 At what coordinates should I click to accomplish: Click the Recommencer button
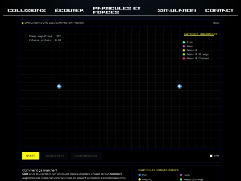86,156
